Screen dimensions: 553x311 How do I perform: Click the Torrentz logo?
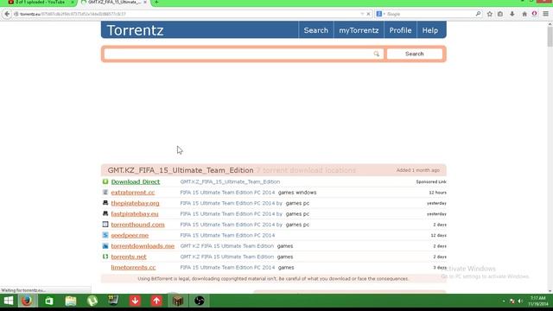point(135,30)
